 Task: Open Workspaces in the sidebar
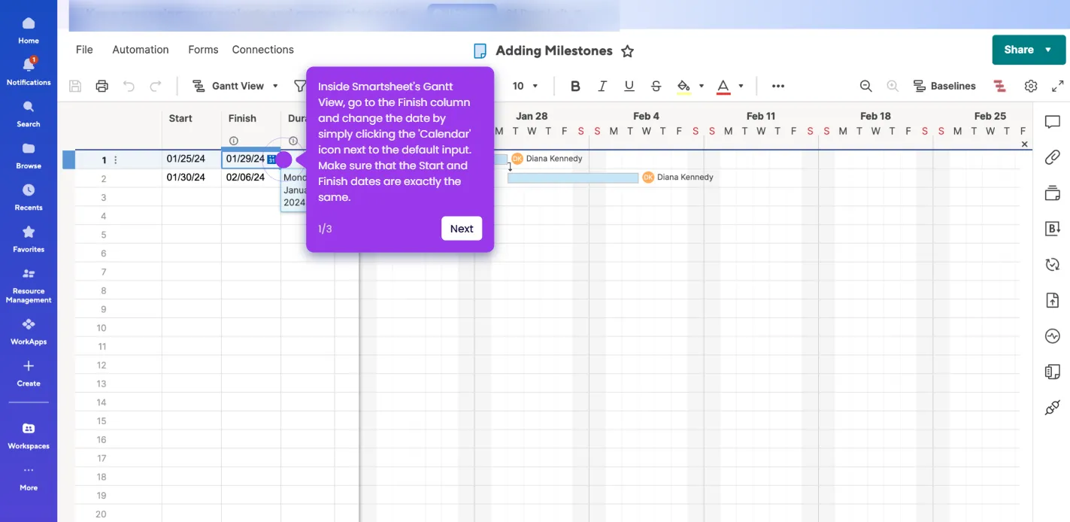29,436
